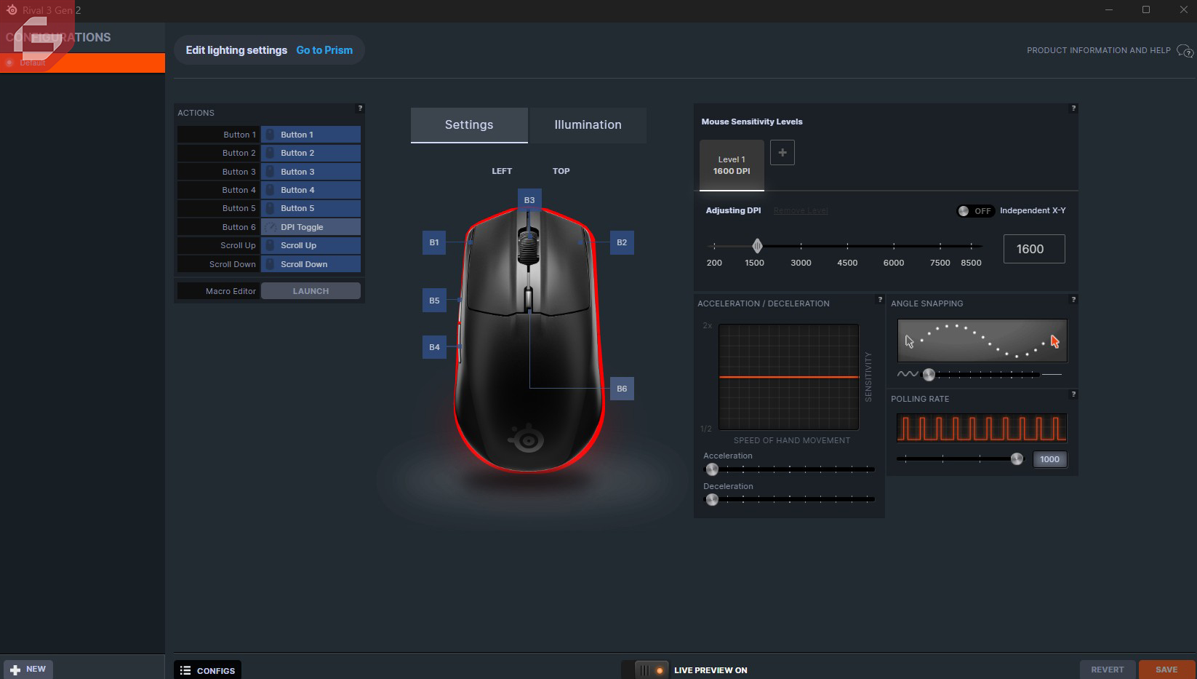Click the SAVE button
This screenshot has height=679, width=1197.
pos(1166,670)
